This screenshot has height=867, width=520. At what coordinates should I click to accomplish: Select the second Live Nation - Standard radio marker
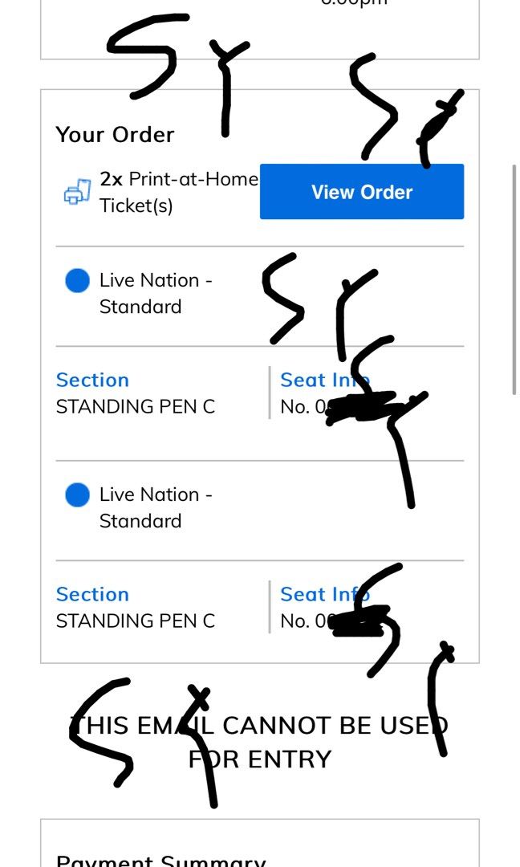point(77,495)
